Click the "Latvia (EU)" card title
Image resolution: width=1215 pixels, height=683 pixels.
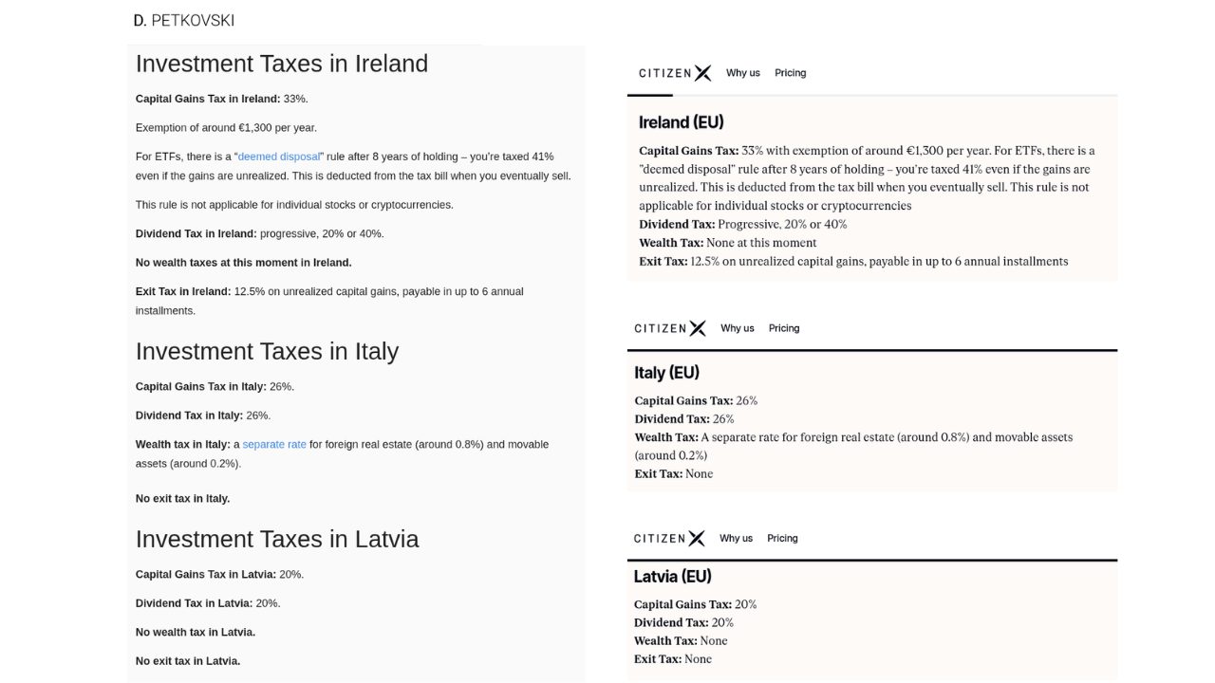[x=672, y=577]
